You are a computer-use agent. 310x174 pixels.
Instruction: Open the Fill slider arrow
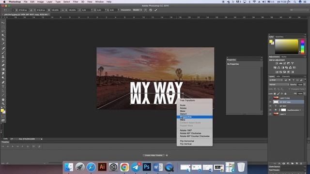[x=305, y=93]
